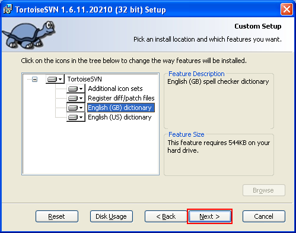Open the Additional icon sets feature dropdown

tap(76, 89)
